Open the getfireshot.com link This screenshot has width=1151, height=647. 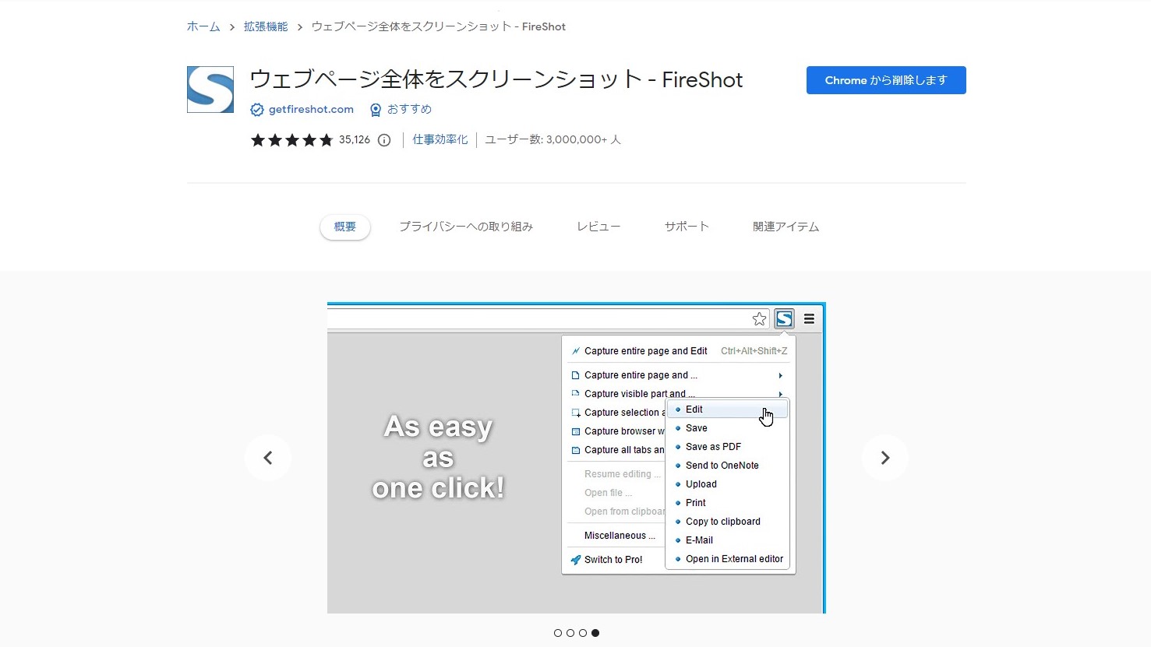(x=311, y=110)
